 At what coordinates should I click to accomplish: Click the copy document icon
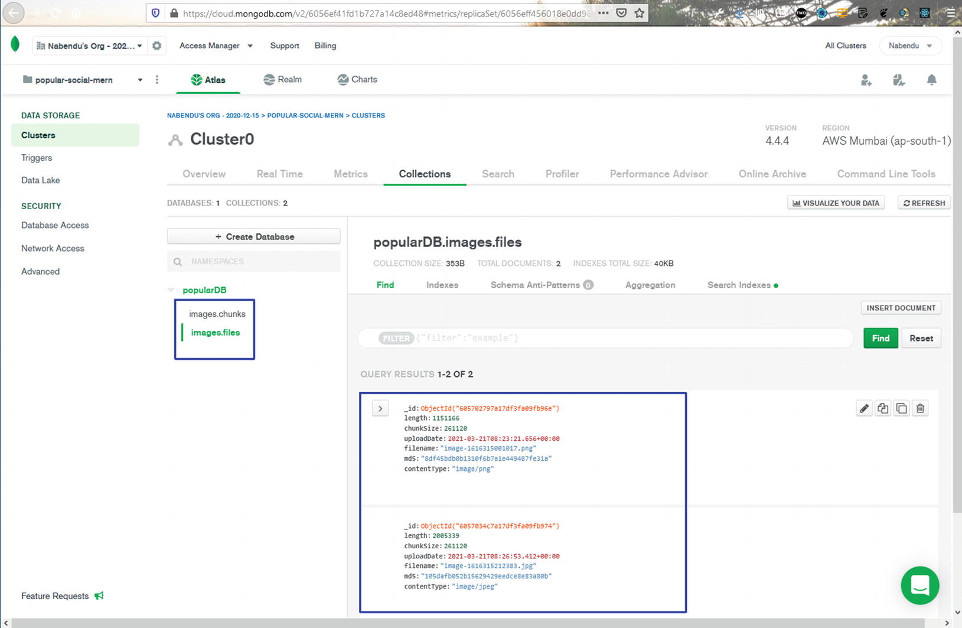pos(901,408)
